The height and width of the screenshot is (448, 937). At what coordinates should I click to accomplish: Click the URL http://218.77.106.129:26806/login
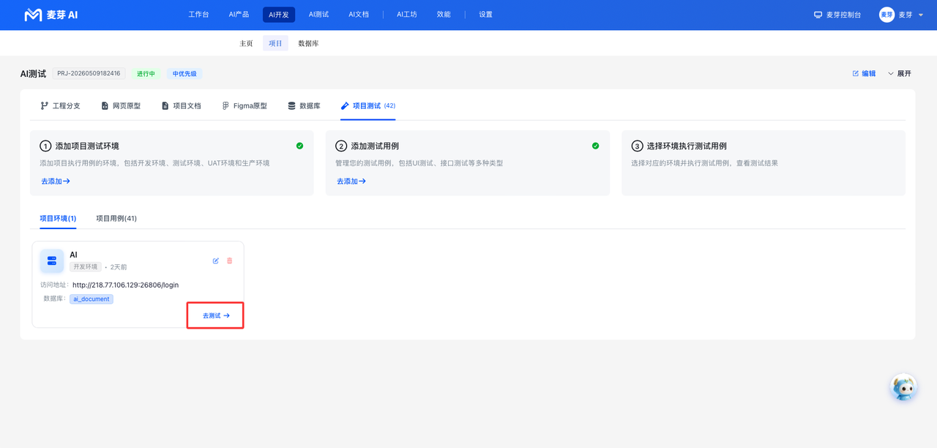point(125,285)
